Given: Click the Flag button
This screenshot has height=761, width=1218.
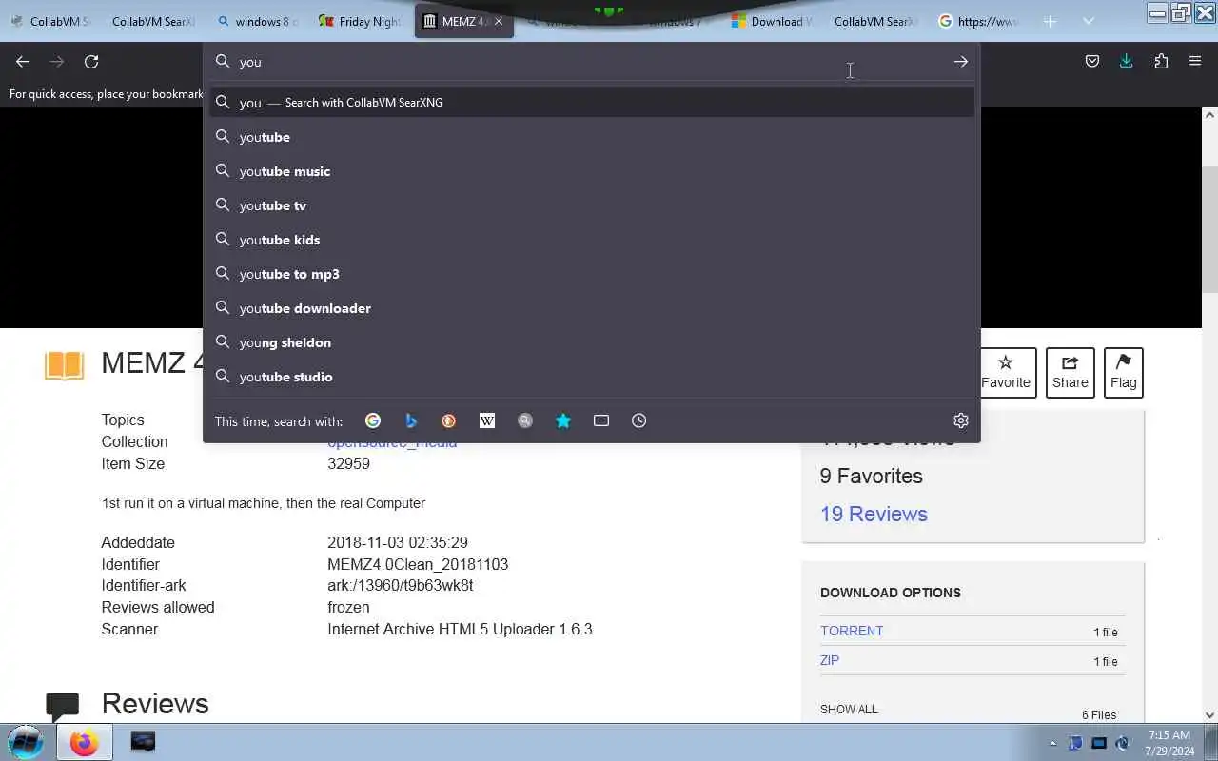Looking at the screenshot, I should click(x=1123, y=372).
